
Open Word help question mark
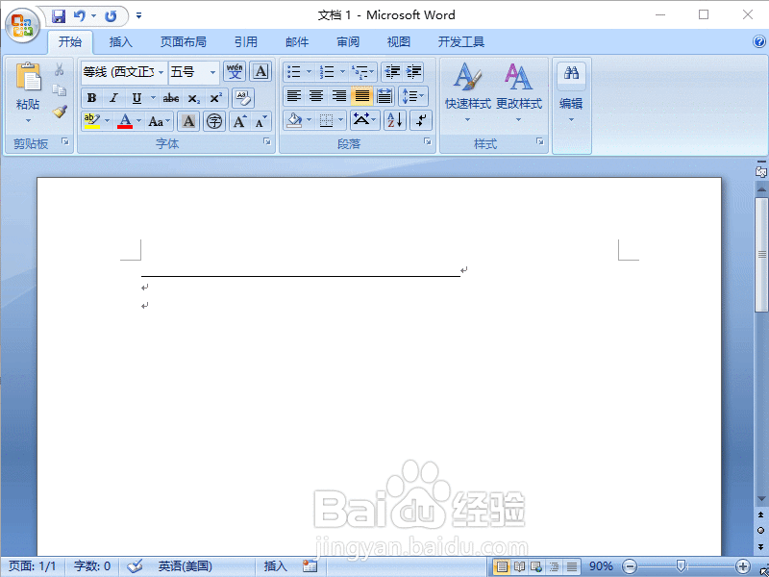click(x=759, y=41)
